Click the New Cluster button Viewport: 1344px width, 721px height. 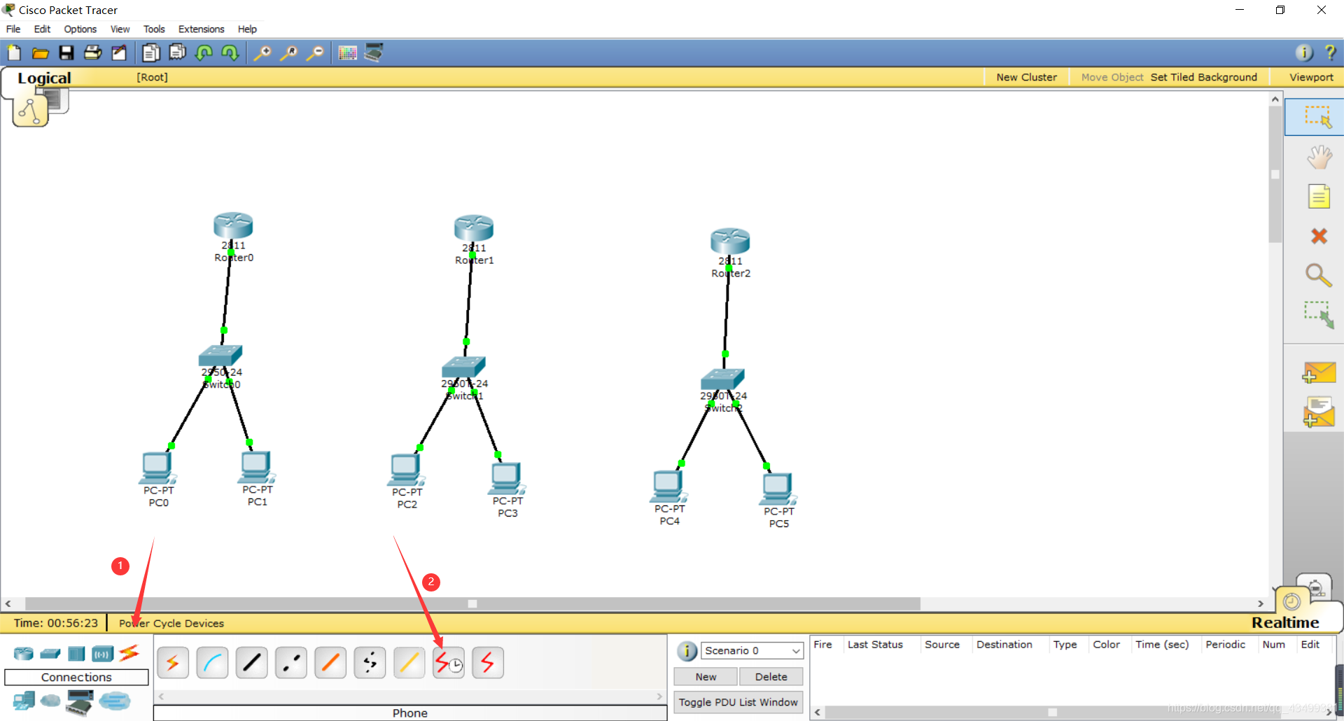point(1027,77)
